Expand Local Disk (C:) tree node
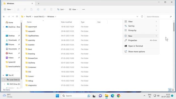The height and width of the screenshot is (99, 176). coord(4,80)
